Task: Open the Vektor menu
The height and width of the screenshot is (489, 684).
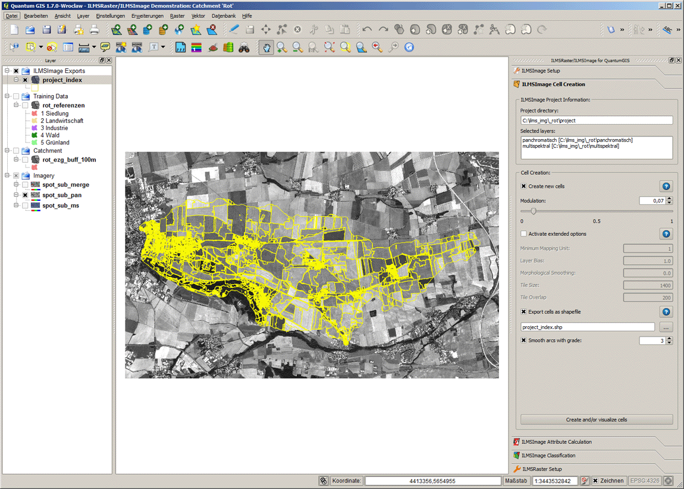Action: point(198,16)
